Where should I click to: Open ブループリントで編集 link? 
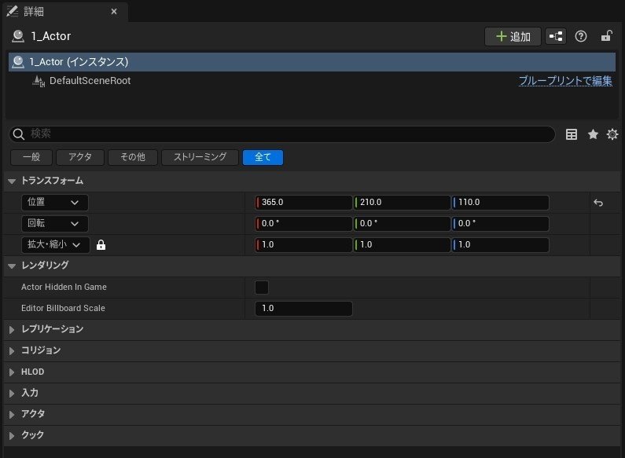pos(565,81)
